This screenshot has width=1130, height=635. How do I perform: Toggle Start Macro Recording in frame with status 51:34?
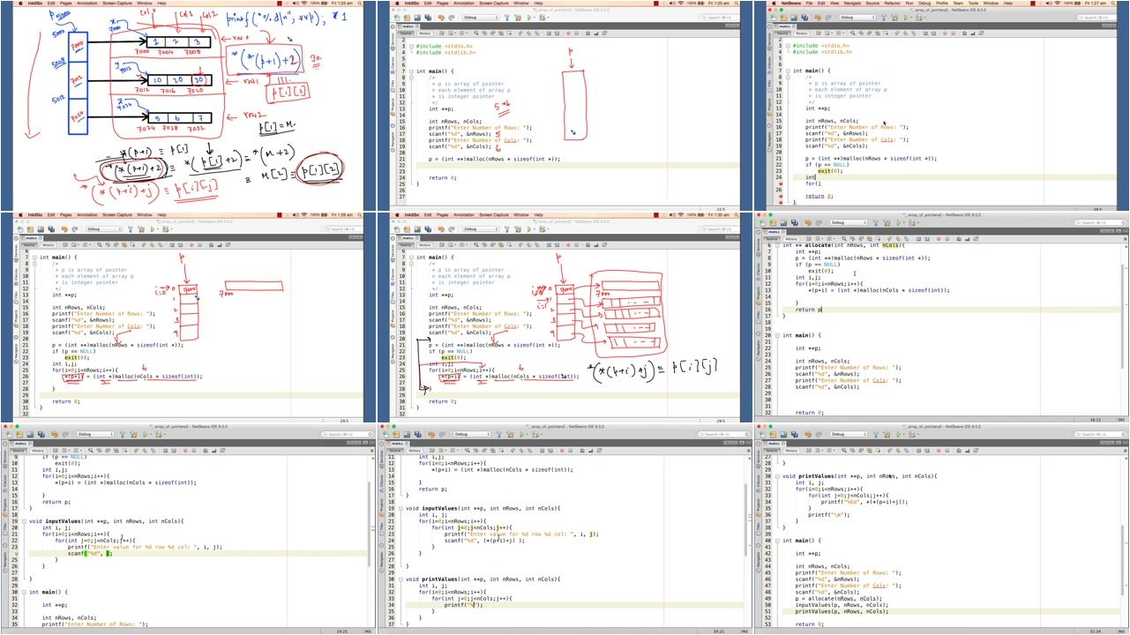[939, 451]
